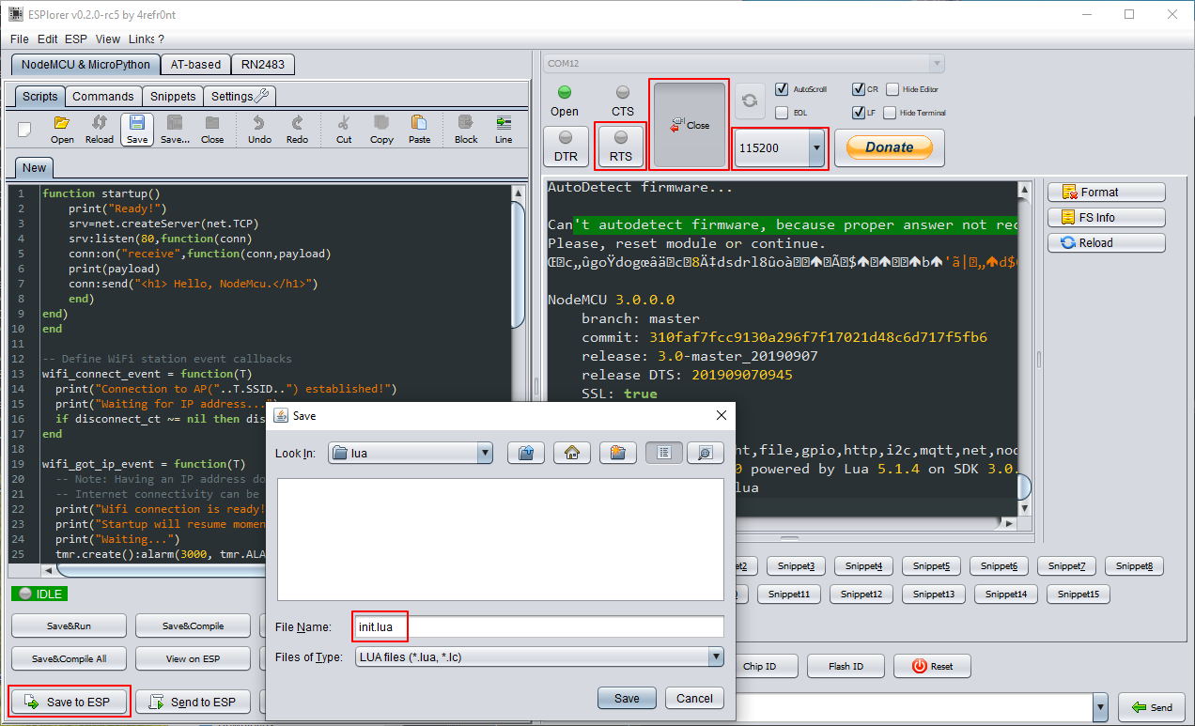This screenshot has width=1195, height=726.
Task: Expand the Files of Type dropdown
Action: (716, 656)
